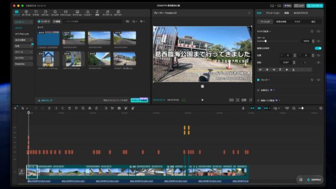Open the AIアバター icon
This screenshot has height=189, width=336.
pos(118,13)
